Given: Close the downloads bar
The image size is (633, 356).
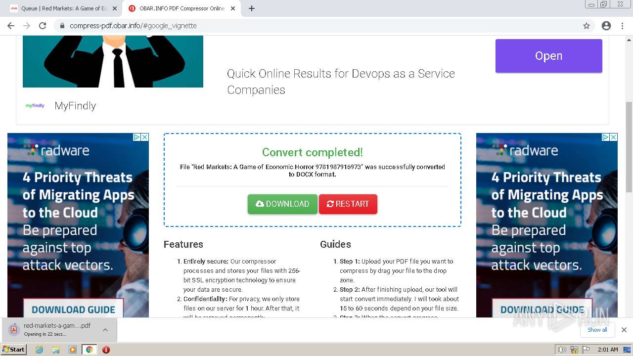Looking at the screenshot, I should 624,330.
